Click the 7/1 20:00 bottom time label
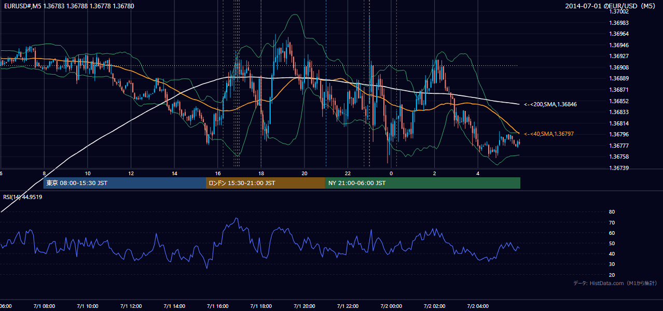Screen dimensions: 663x311 (x=305, y=306)
